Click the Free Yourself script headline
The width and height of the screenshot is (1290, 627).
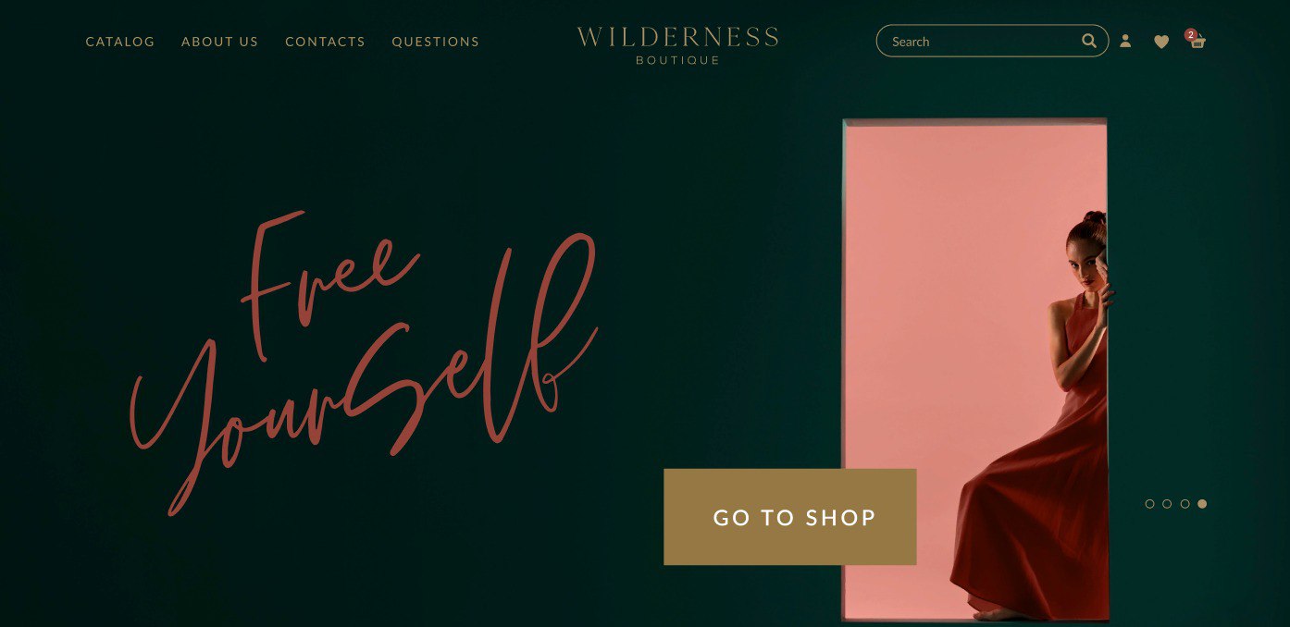click(364, 361)
